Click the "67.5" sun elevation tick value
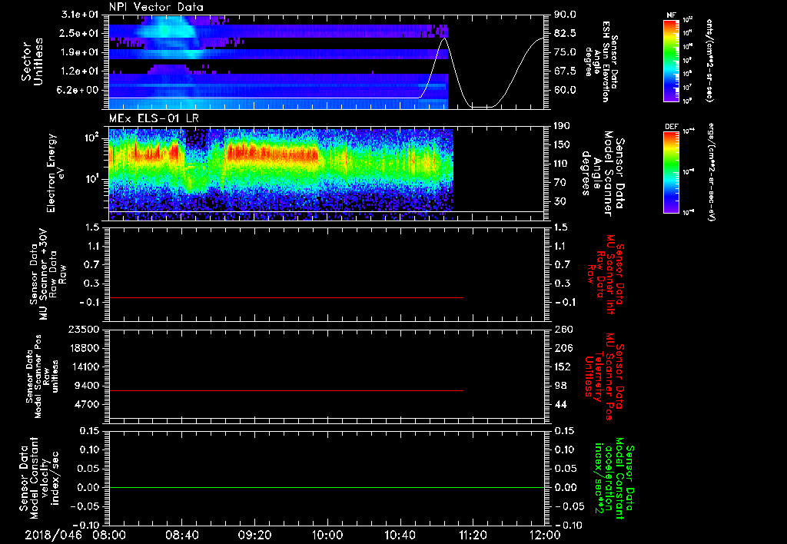Viewport: 787px width, 544px height. (x=565, y=71)
